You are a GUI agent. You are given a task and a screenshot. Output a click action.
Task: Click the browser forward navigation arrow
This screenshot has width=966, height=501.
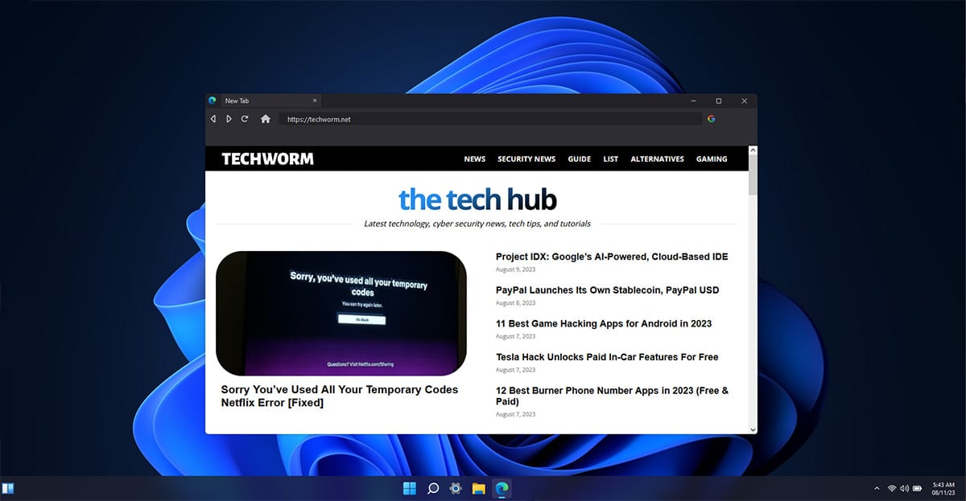229,118
